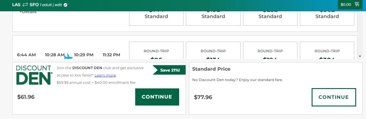Open the shopping cart icon
This screenshot has height=119, width=366.
(x=357, y=4)
